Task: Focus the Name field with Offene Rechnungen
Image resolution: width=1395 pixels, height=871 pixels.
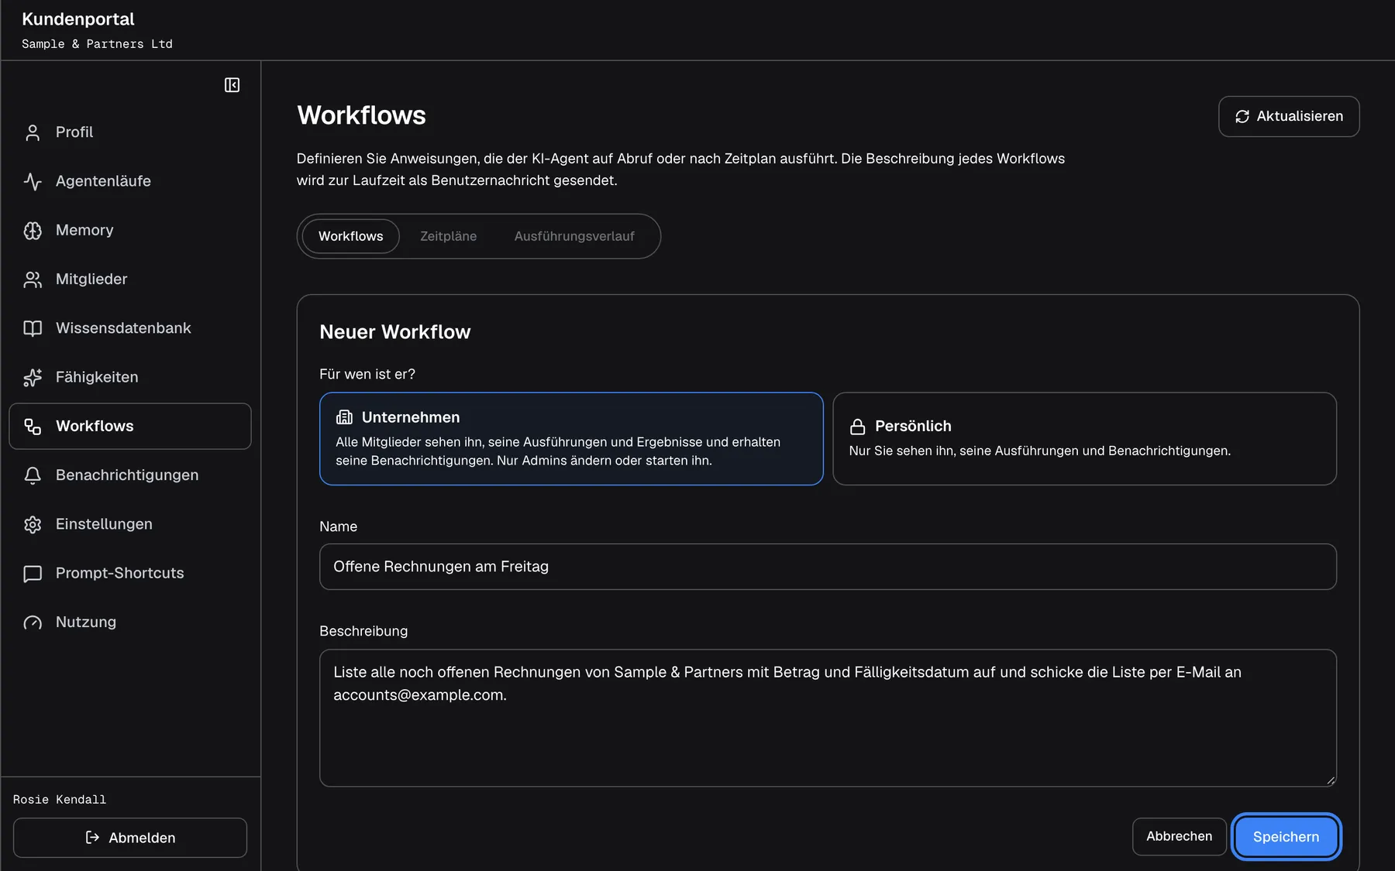Action: [x=828, y=567]
